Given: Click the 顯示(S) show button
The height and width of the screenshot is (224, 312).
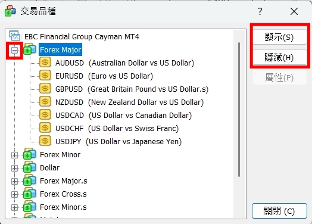Looking at the screenshot, I should point(279,37).
